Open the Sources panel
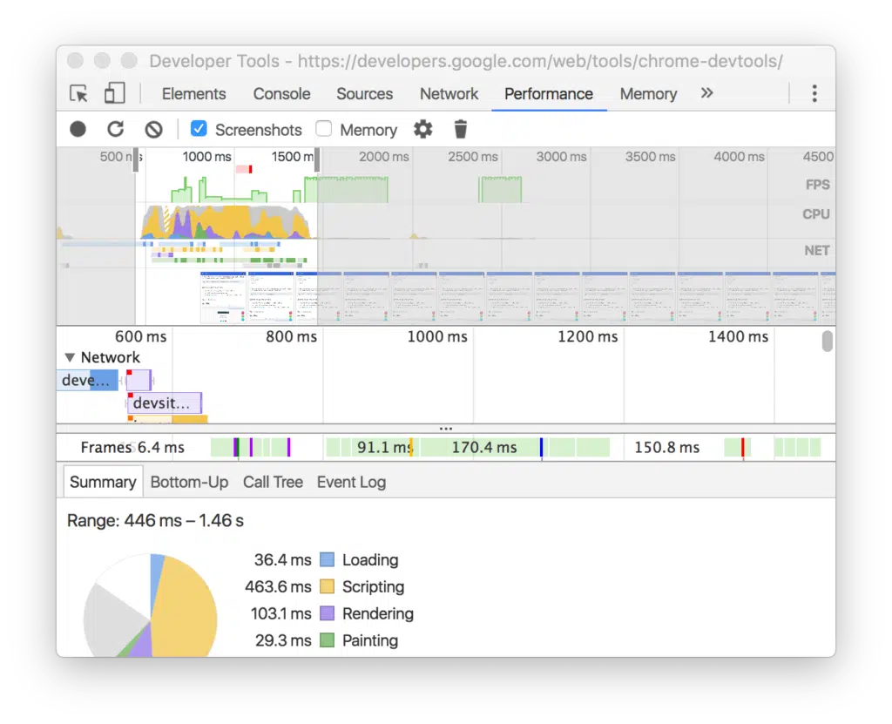The width and height of the screenshot is (892, 724). [x=364, y=93]
